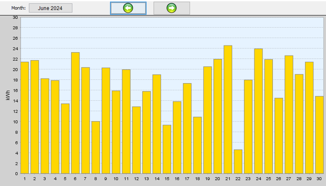Click the 'Month:' label
Image resolution: width=326 pixels, height=186 pixels.
[18, 8]
